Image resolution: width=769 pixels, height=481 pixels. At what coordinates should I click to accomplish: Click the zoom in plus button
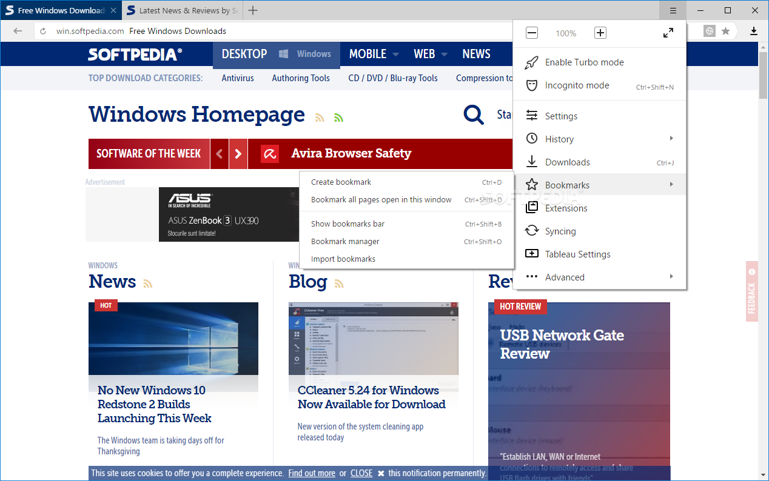click(x=600, y=33)
